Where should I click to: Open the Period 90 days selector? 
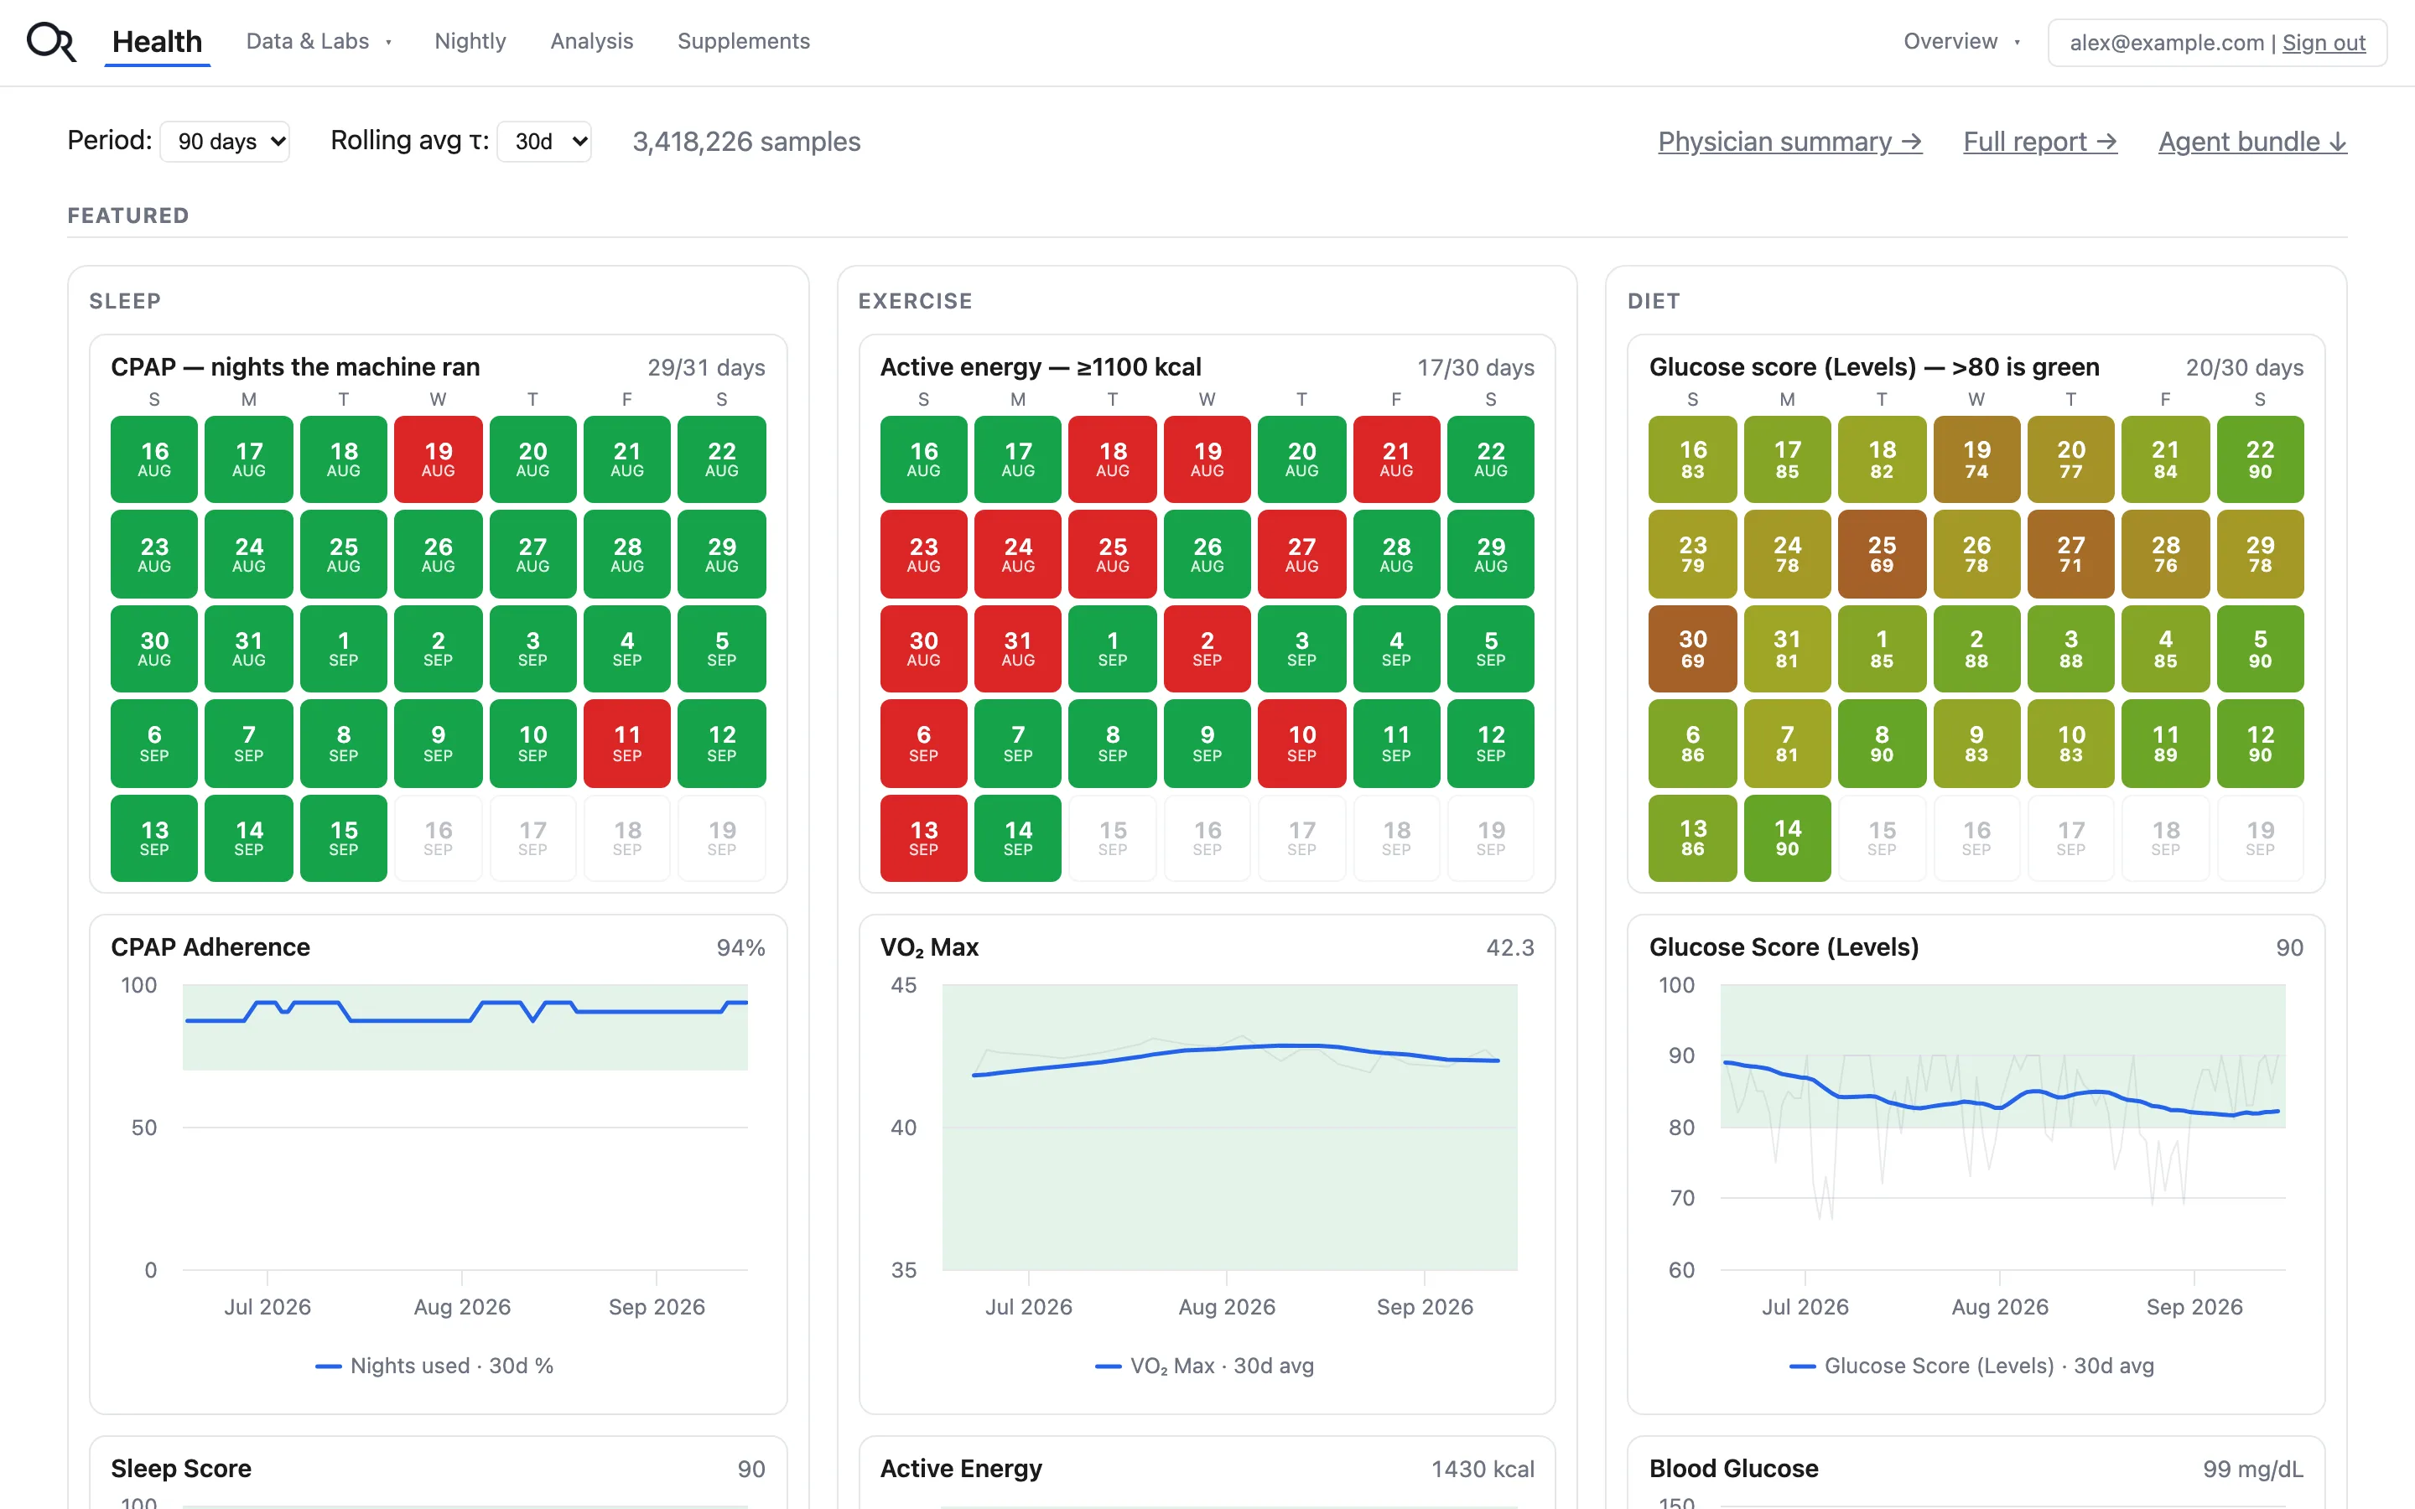coord(226,142)
